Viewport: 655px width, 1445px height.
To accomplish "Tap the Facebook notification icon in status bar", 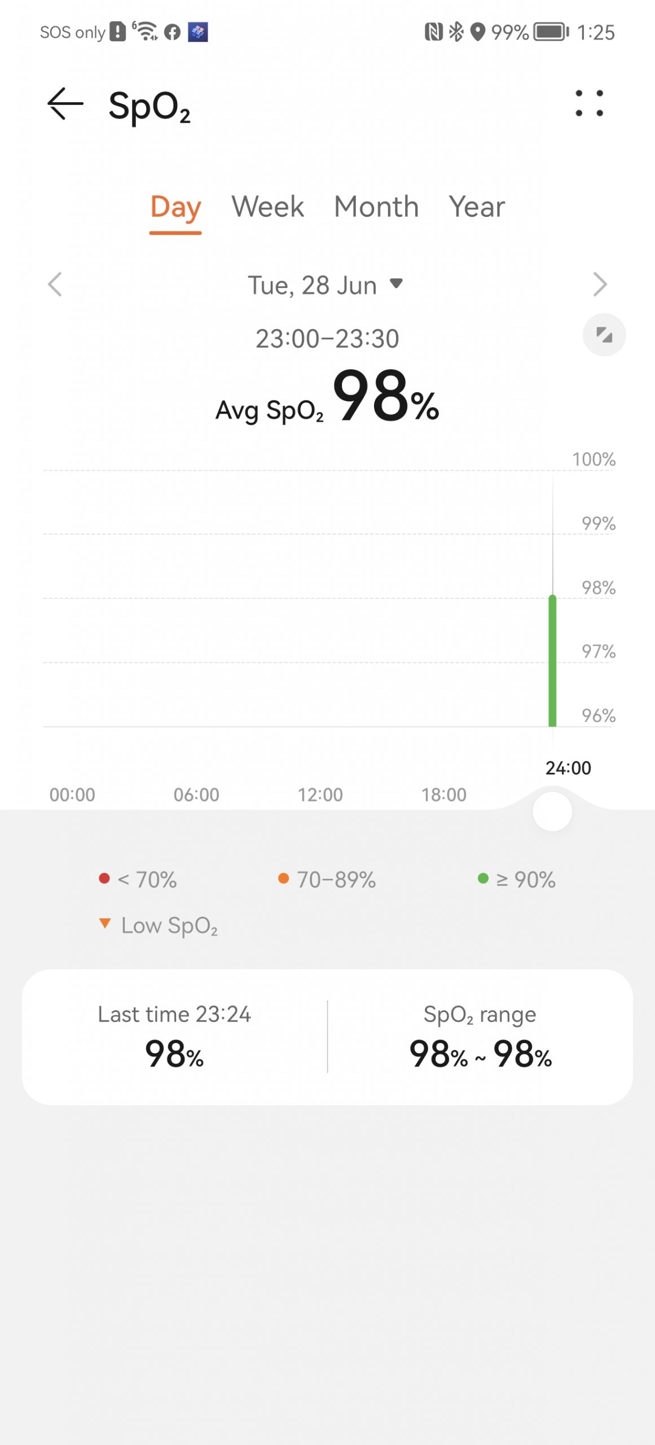I will point(172,32).
